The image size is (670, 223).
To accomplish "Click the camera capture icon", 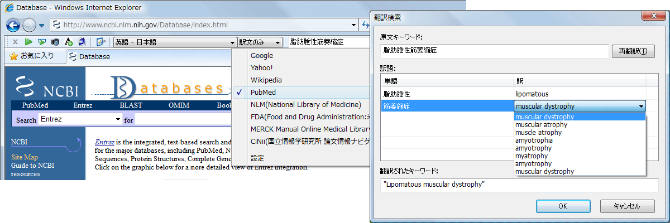I will click(x=55, y=42).
